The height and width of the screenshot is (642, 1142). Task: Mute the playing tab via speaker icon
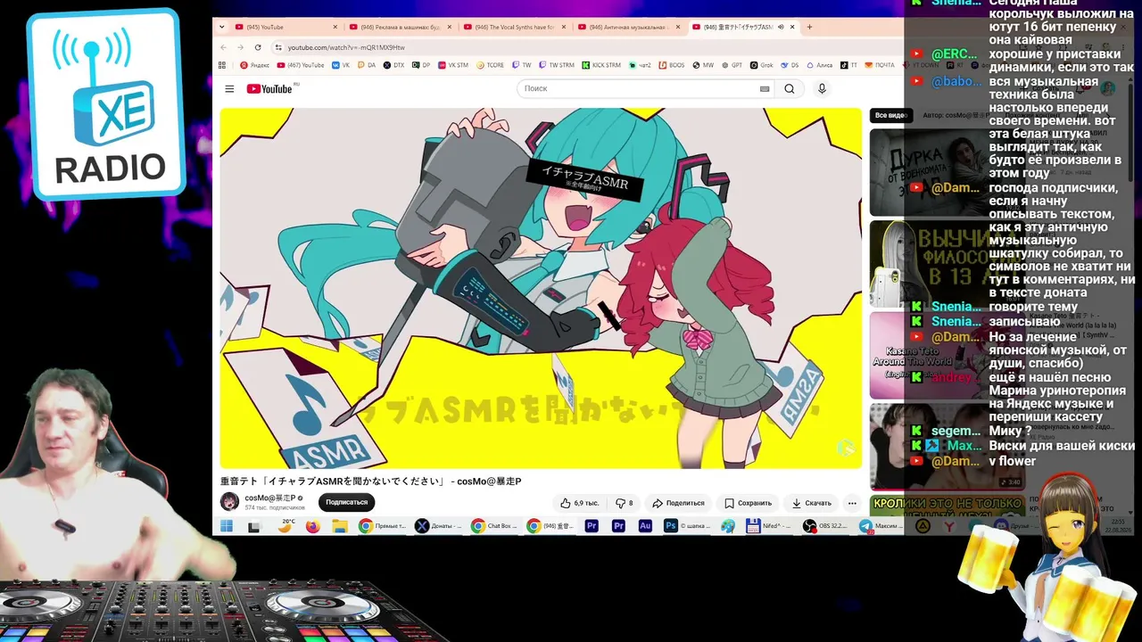click(x=781, y=27)
